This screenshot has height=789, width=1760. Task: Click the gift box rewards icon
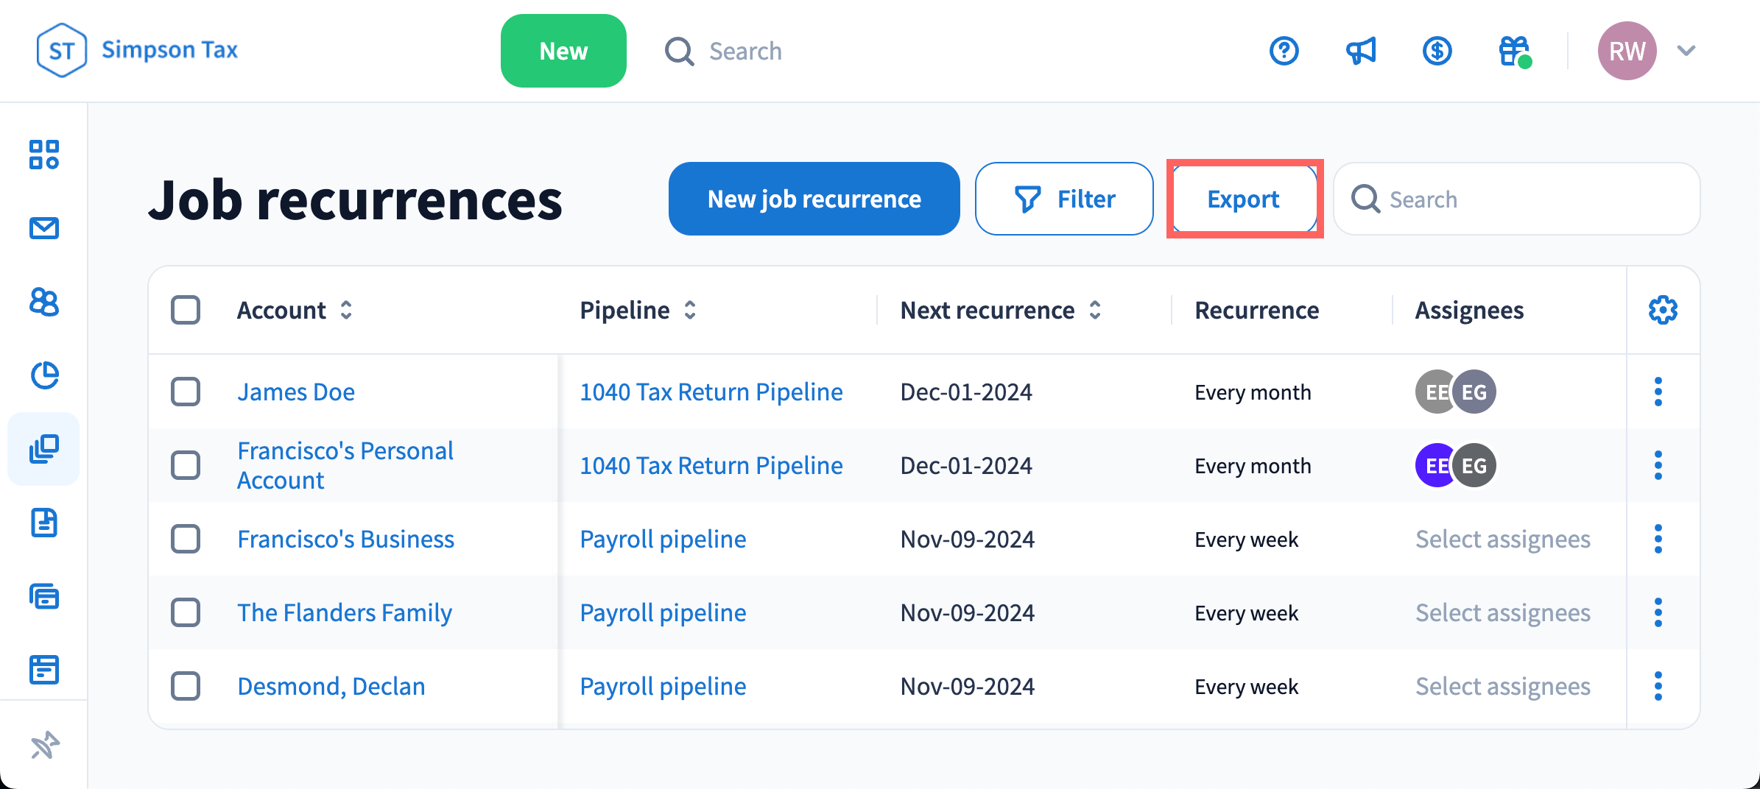coord(1514,51)
